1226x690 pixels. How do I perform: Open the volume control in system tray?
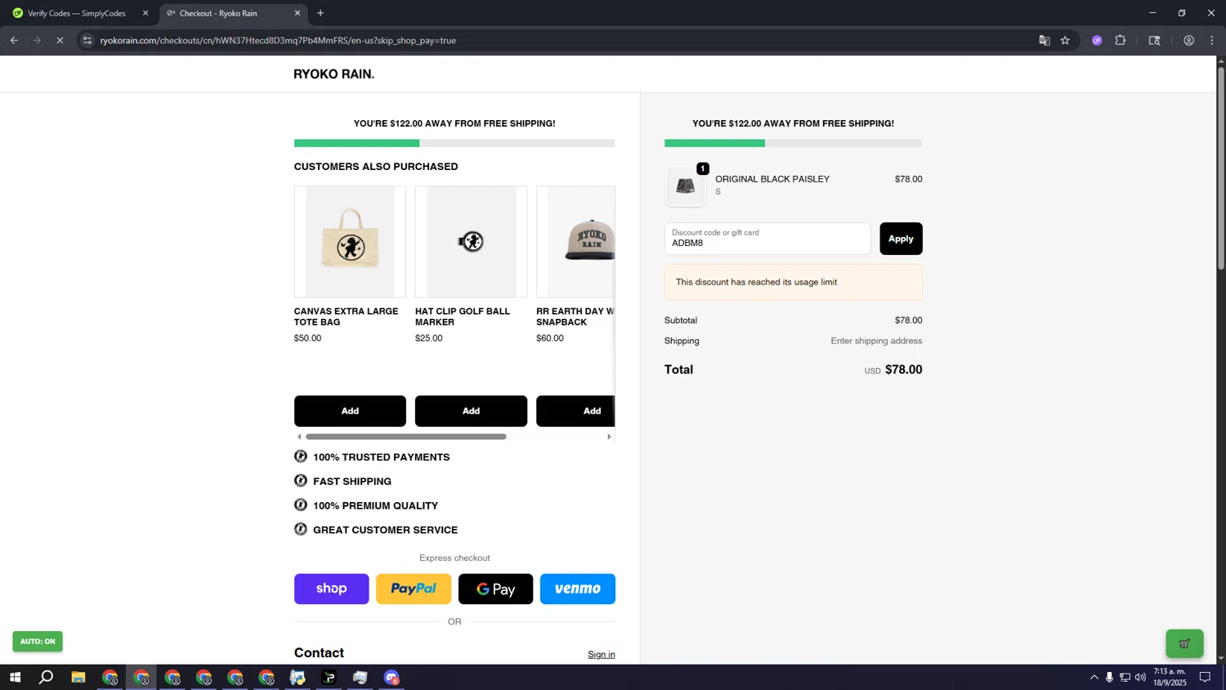pos(1140,678)
